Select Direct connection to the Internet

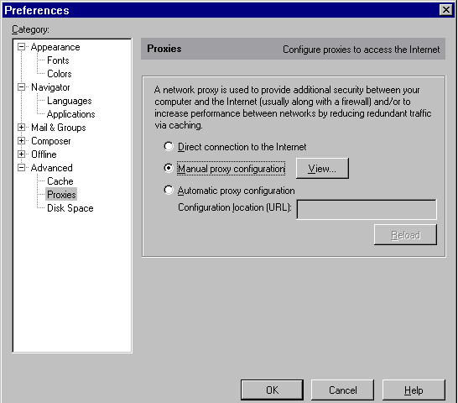169,147
